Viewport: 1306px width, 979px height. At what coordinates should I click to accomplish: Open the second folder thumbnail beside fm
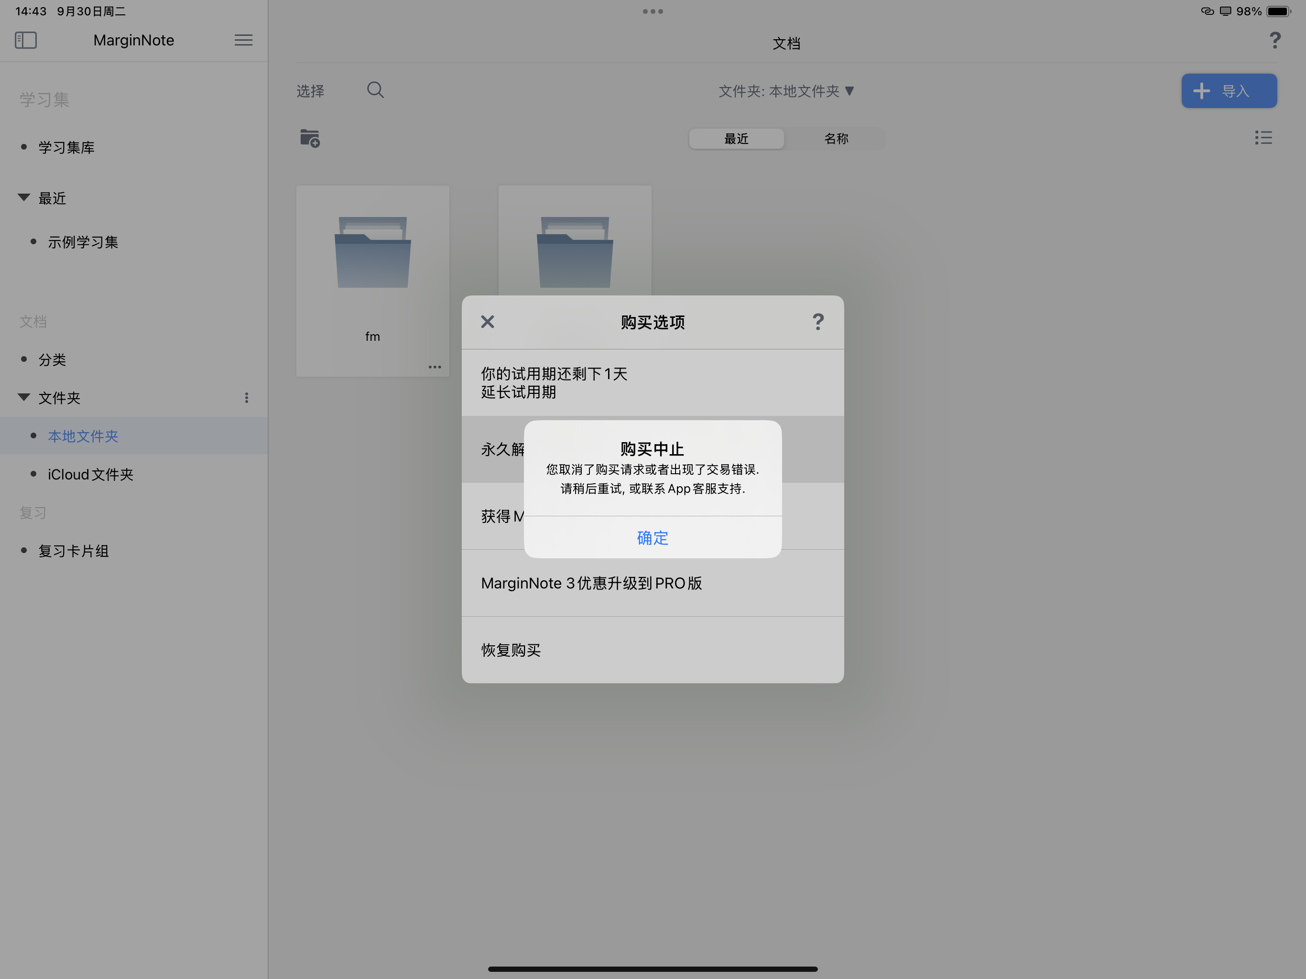[x=575, y=240]
